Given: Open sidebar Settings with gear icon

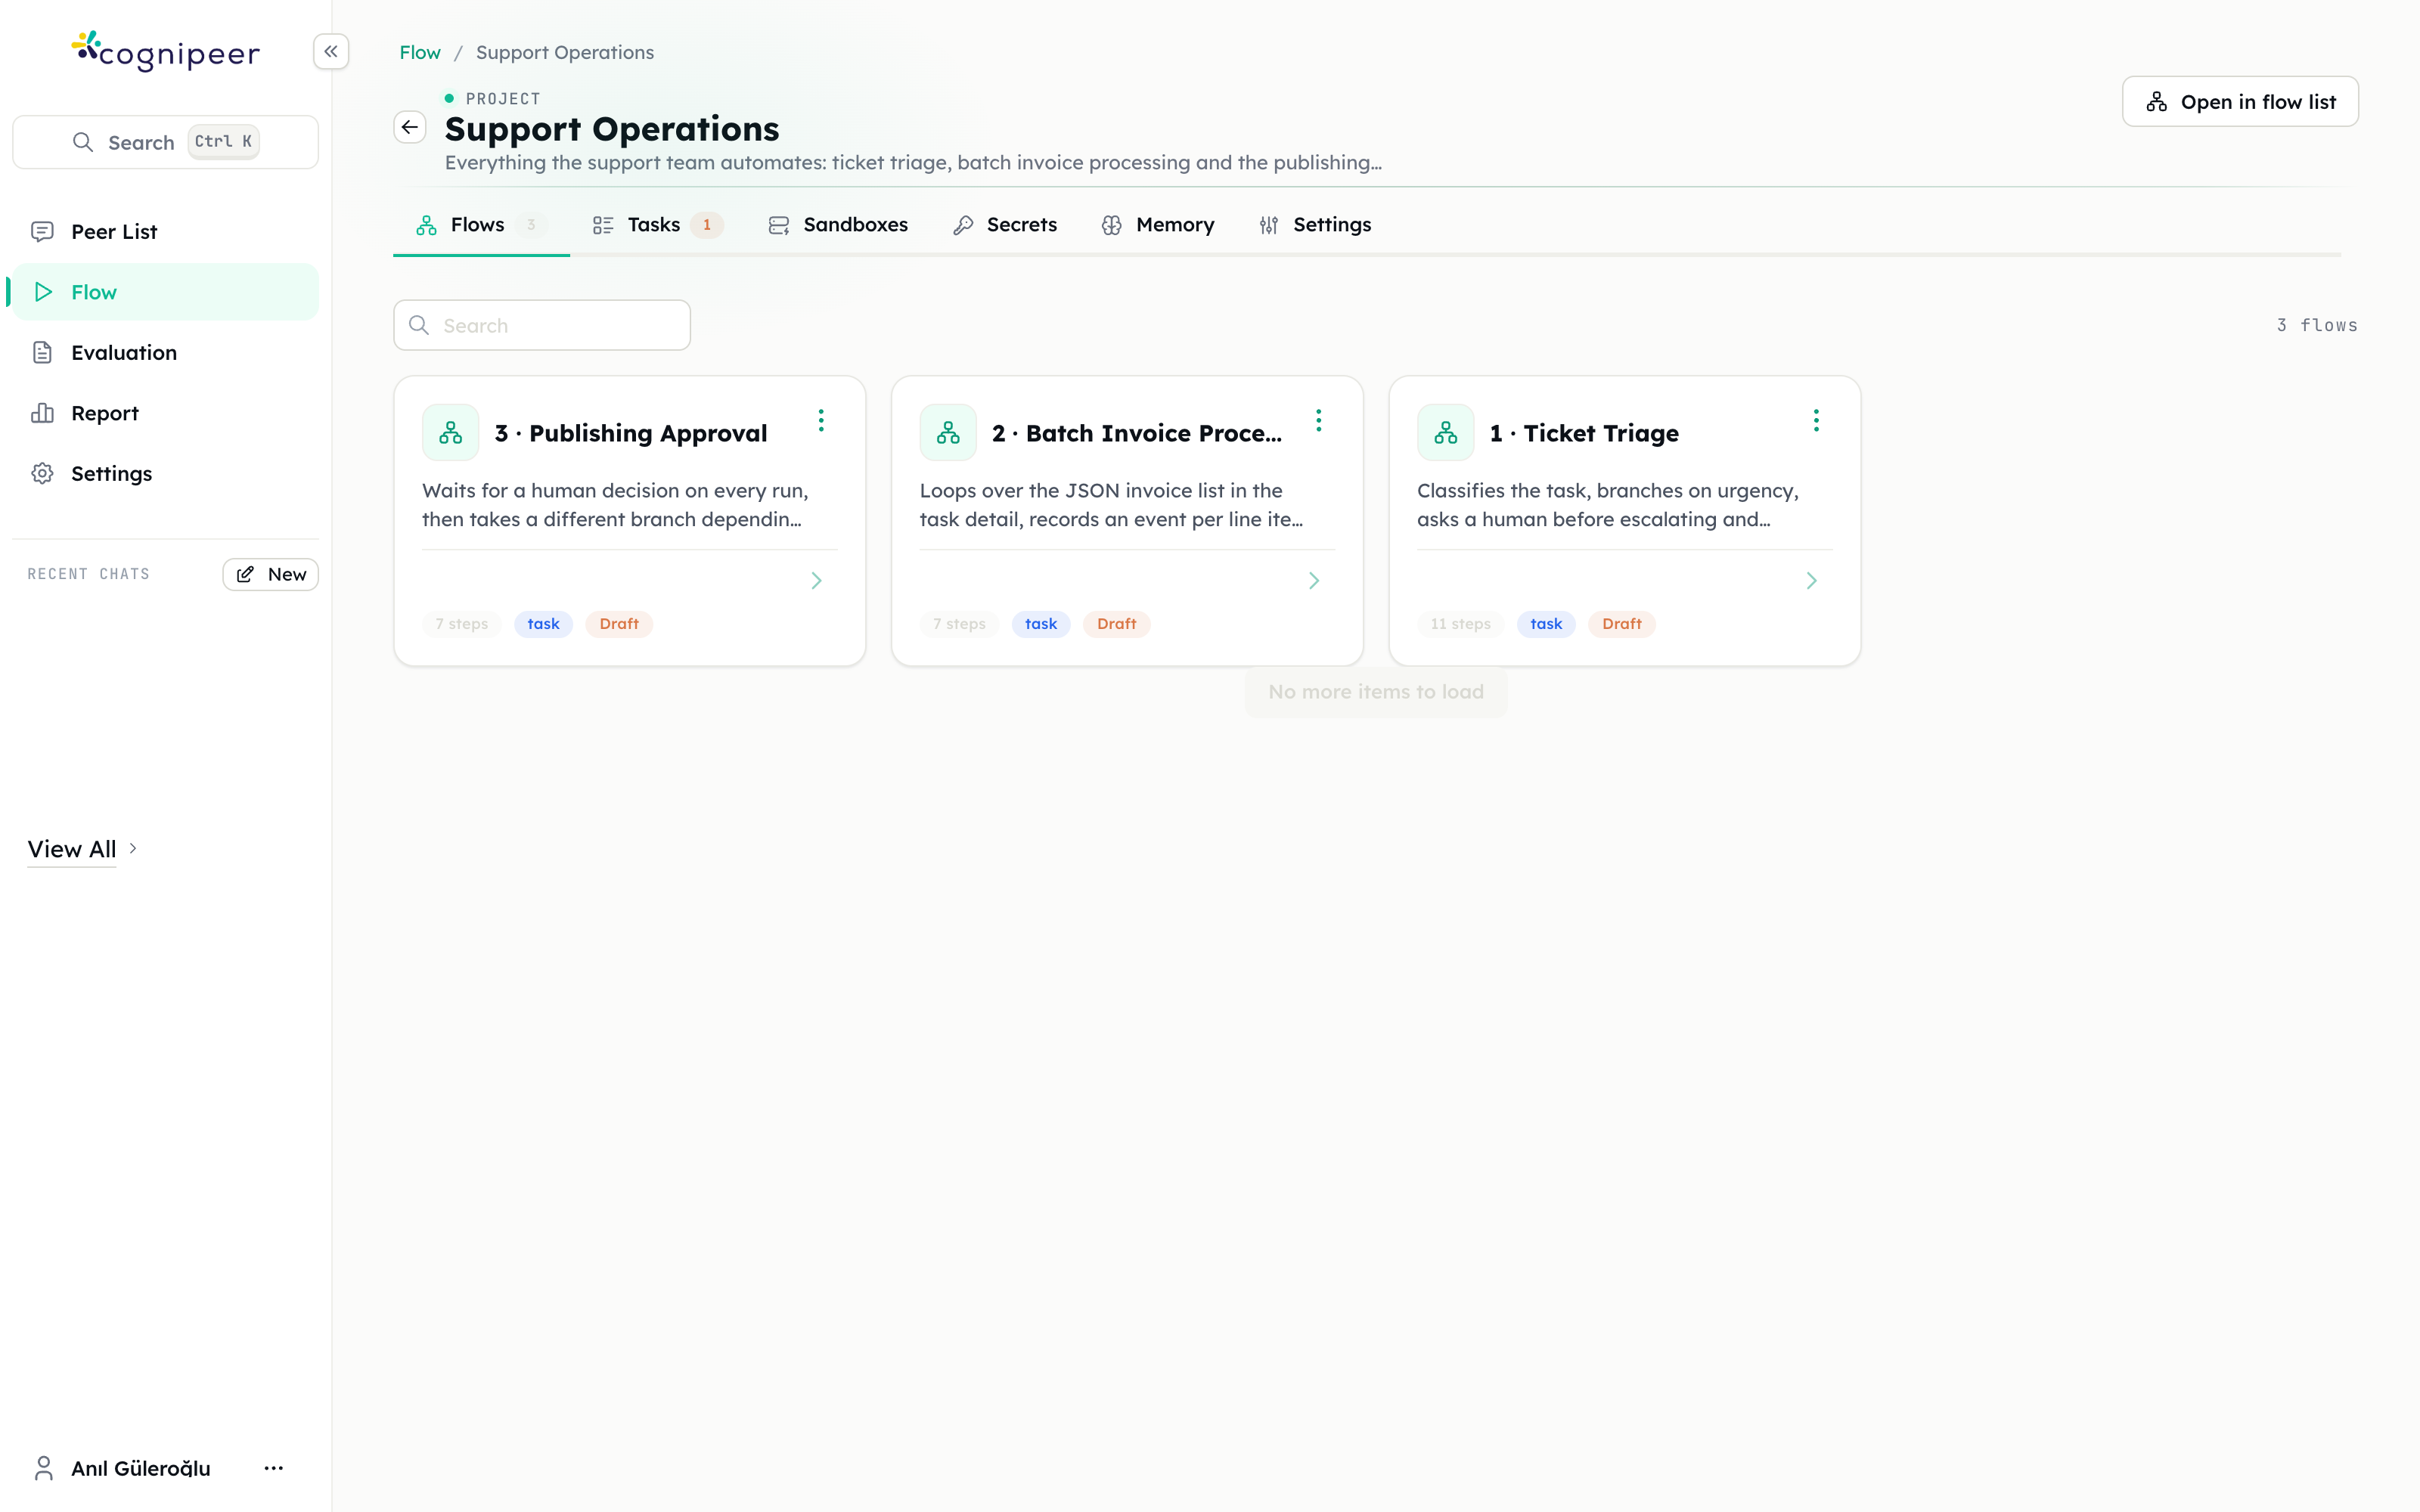Looking at the screenshot, I should click(x=165, y=474).
